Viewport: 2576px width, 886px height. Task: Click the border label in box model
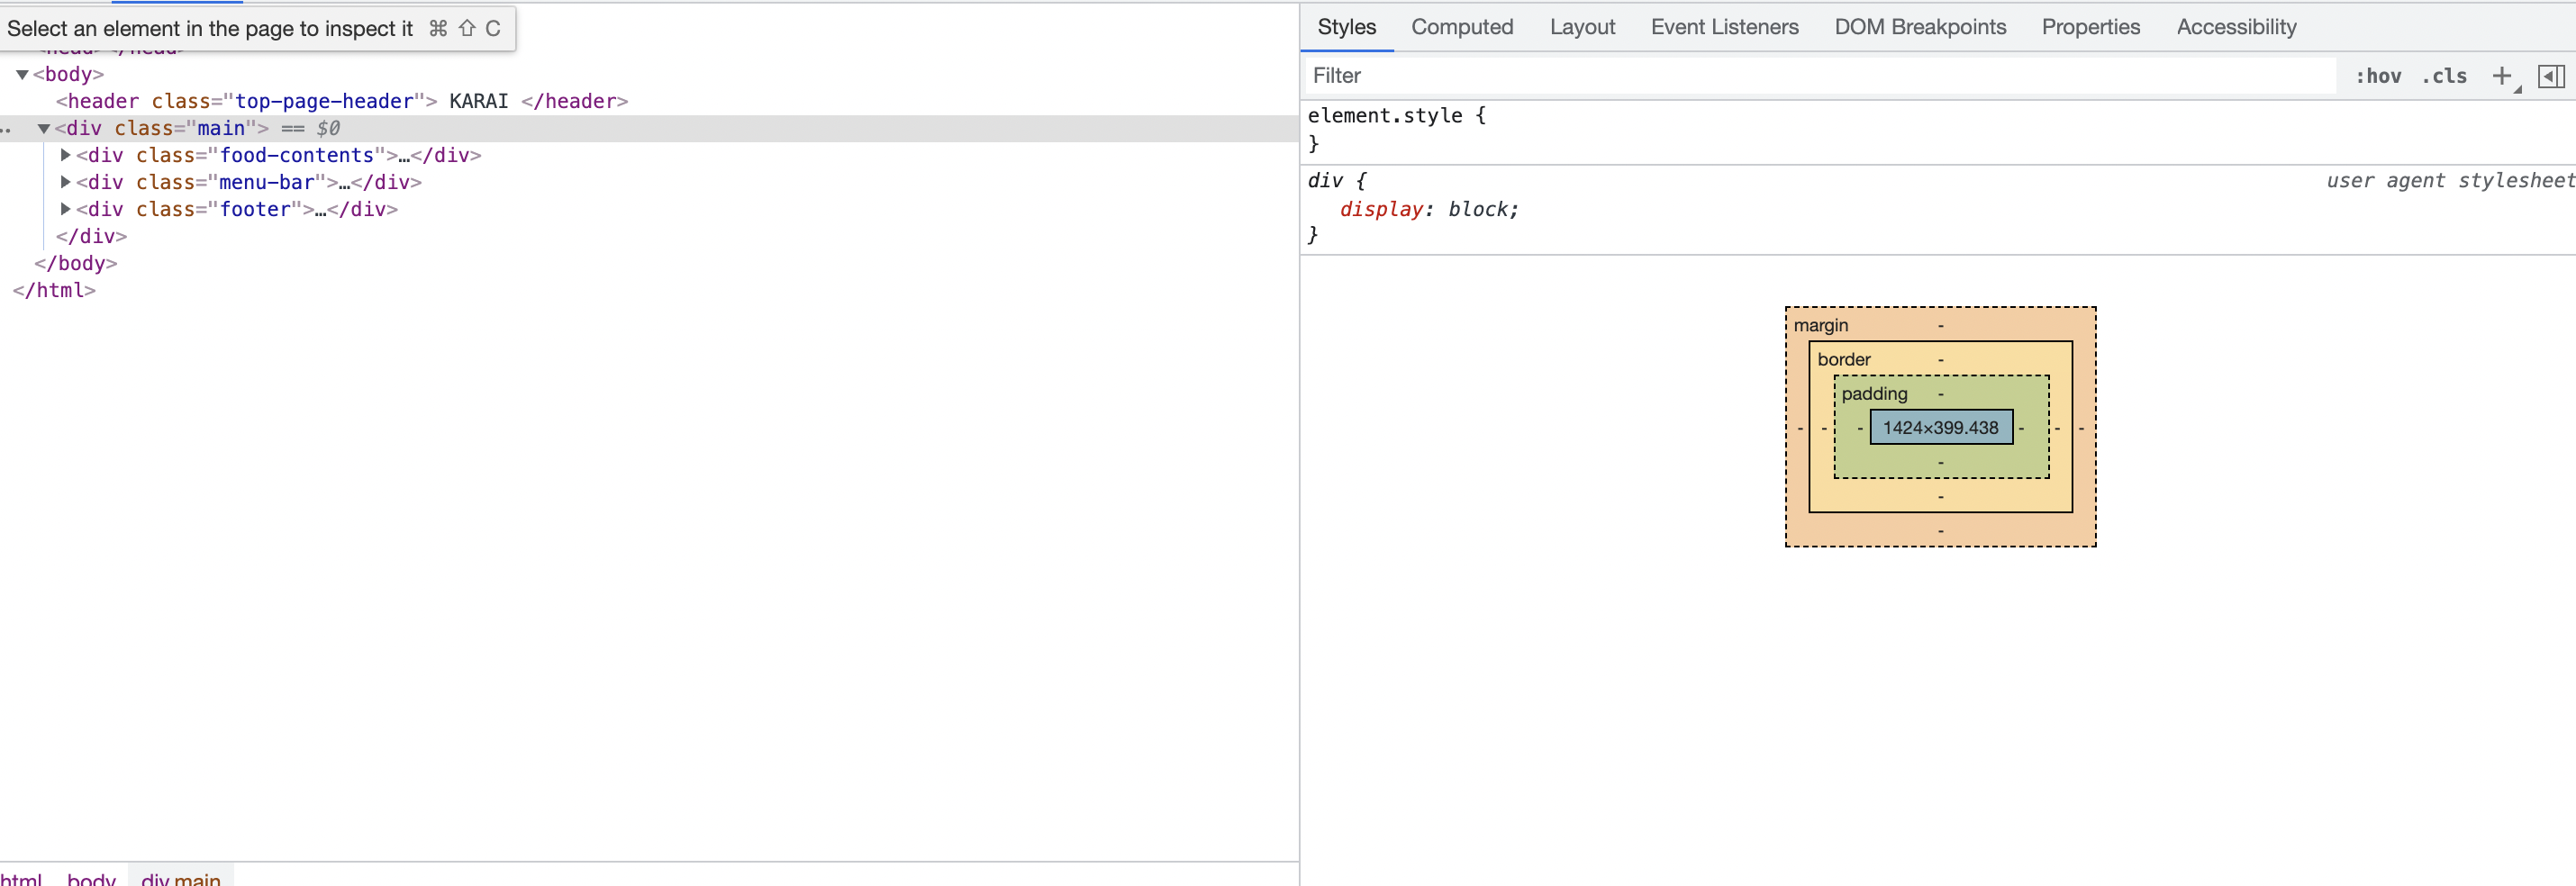click(1843, 359)
